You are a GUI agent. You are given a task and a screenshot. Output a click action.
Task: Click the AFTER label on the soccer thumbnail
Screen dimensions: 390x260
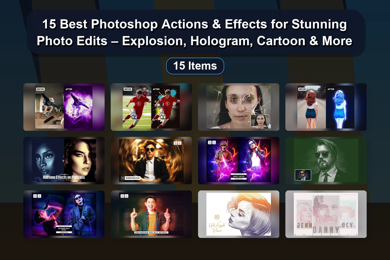[156, 89]
